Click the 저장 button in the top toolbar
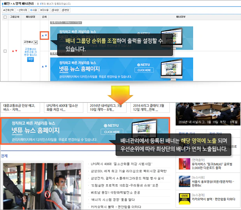Viewport: 241px width, 210px height. (55, 10)
